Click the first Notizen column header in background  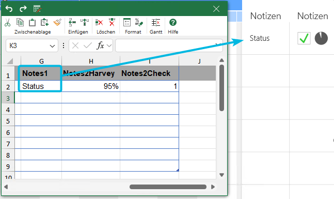266,16
